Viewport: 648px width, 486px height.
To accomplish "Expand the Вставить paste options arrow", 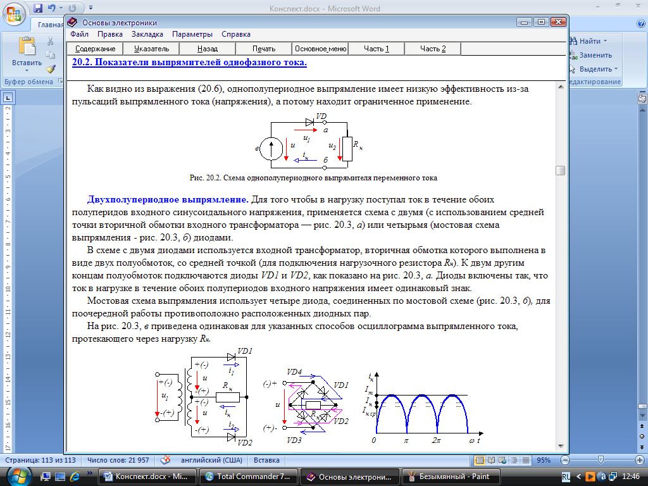I will tap(27, 70).
